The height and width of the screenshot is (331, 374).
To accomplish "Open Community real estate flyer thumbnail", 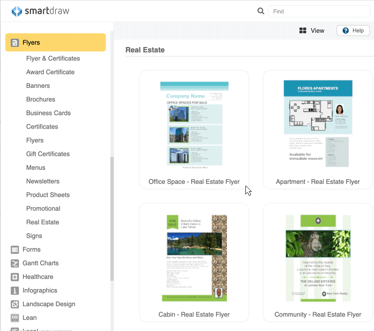I will (318, 258).
